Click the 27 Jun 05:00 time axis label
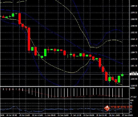Viewport: 138px width, 117px height. tap(128, 115)
